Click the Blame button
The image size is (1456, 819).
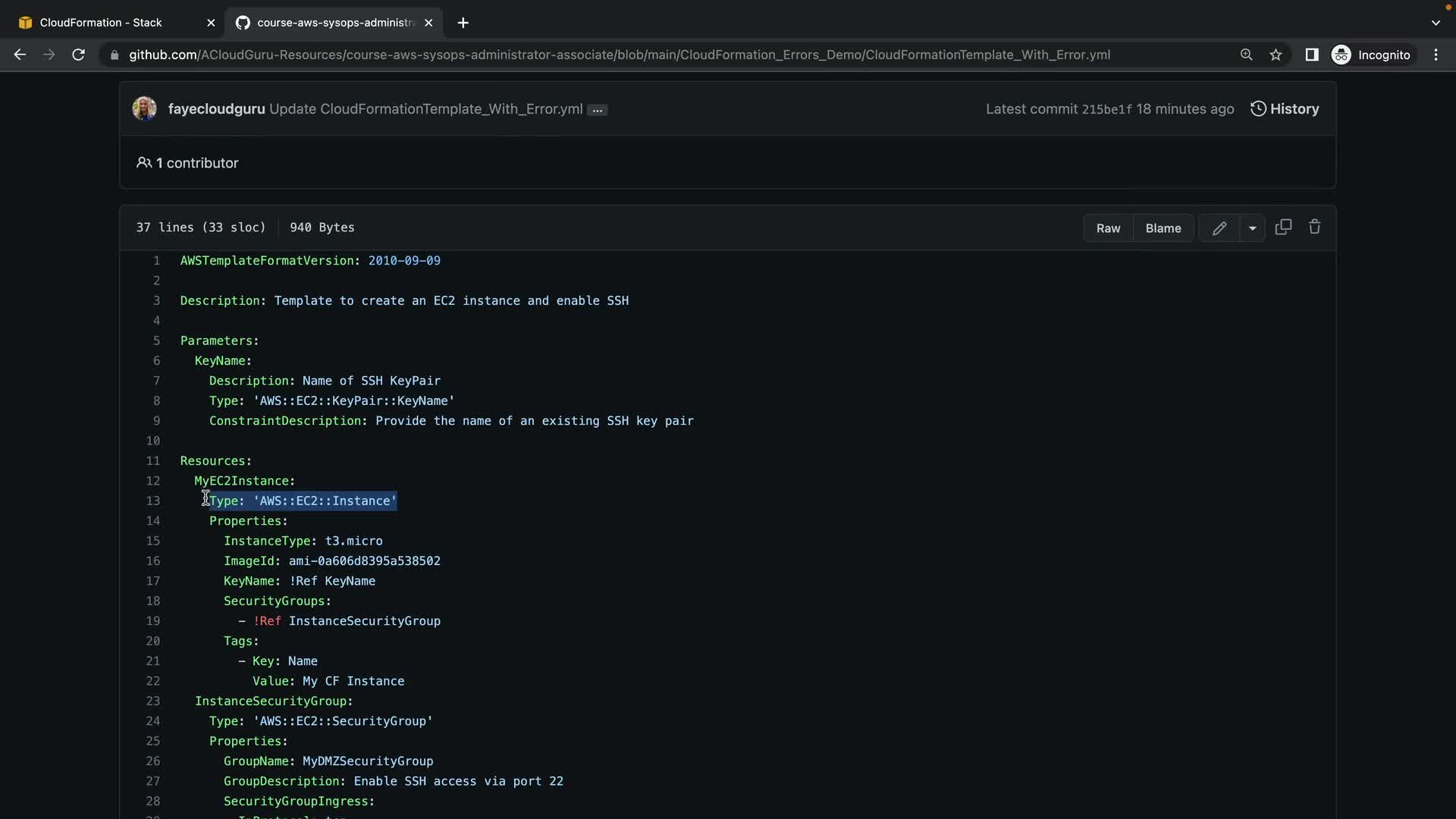coord(1163,228)
